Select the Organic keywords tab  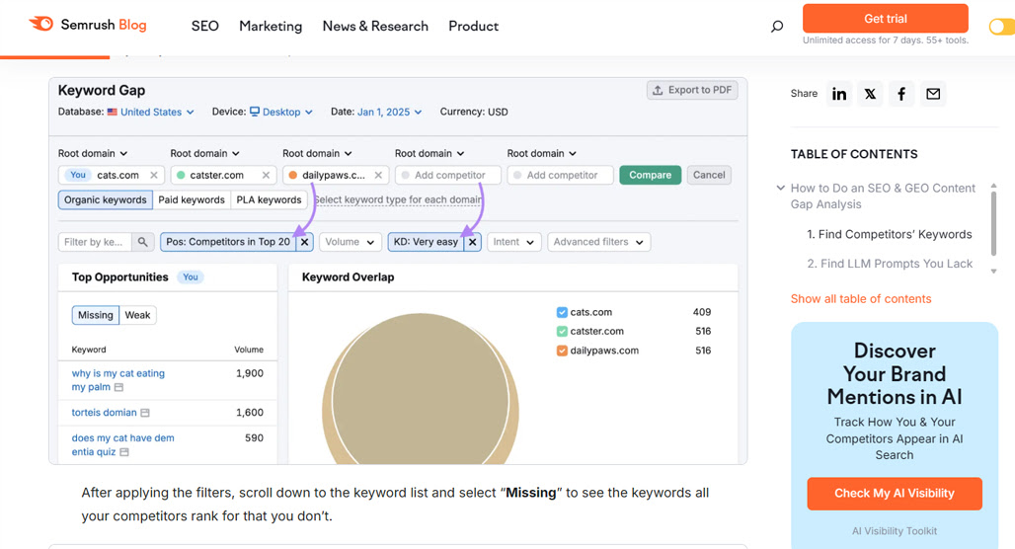(106, 200)
